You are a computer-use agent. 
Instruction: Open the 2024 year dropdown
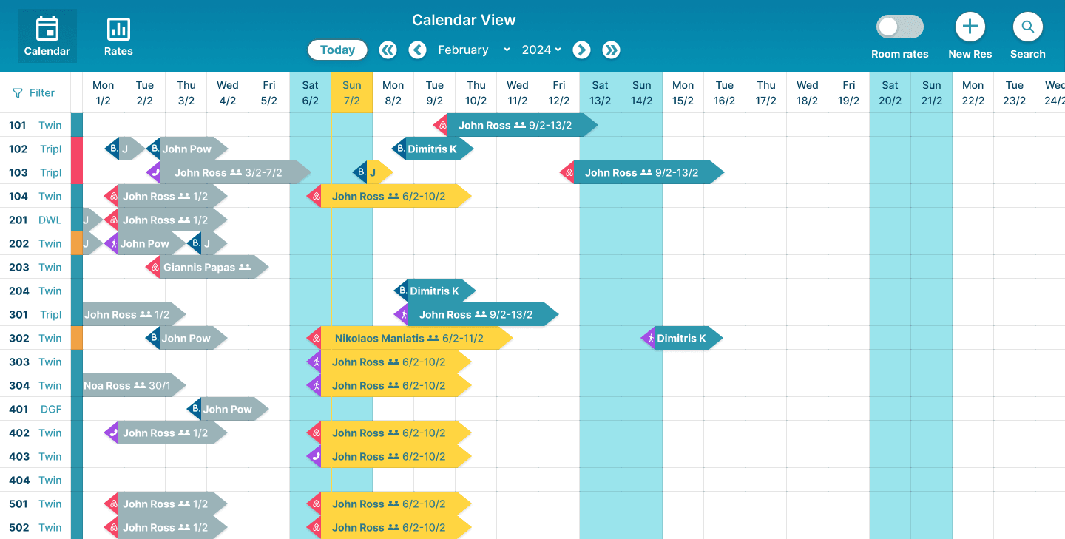[541, 50]
